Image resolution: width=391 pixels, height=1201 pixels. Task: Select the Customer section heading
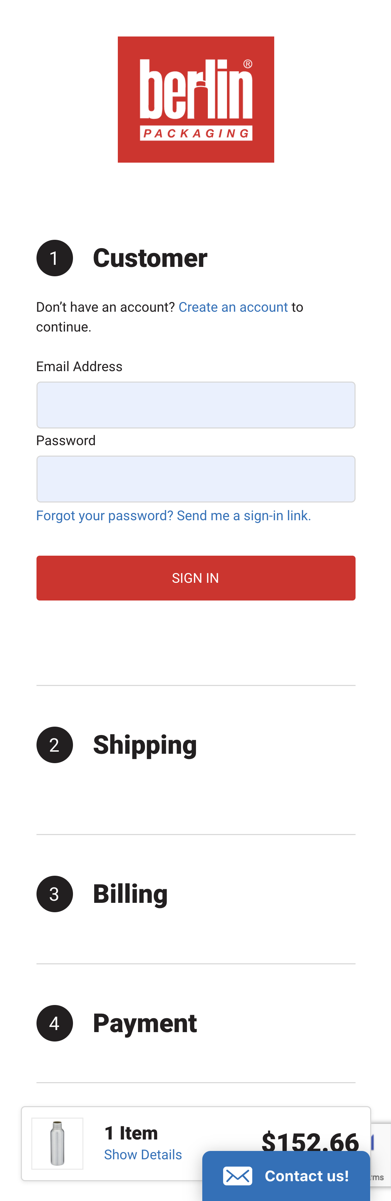point(150,258)
